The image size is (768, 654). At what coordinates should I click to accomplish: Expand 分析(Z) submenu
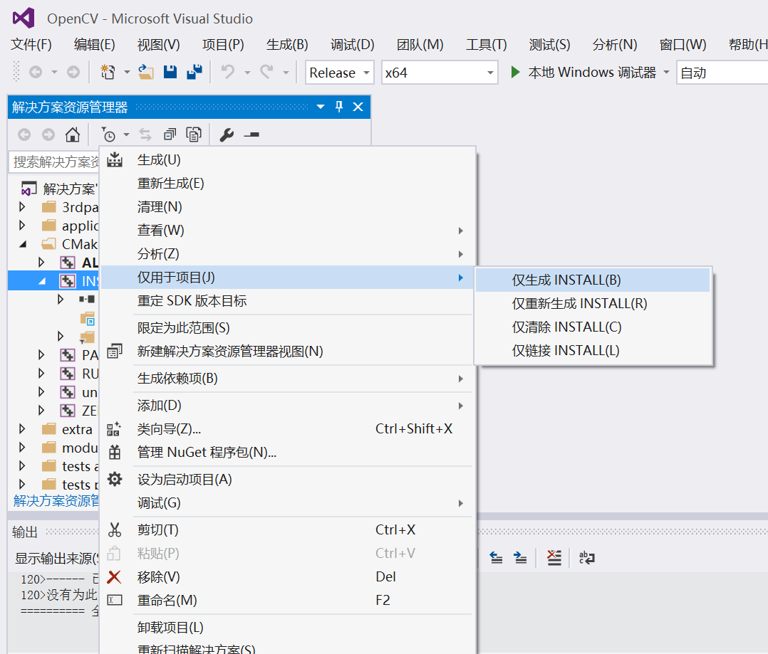[288, 254]
